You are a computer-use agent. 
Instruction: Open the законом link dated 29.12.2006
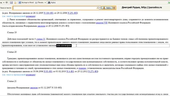(x=41, y=26)
